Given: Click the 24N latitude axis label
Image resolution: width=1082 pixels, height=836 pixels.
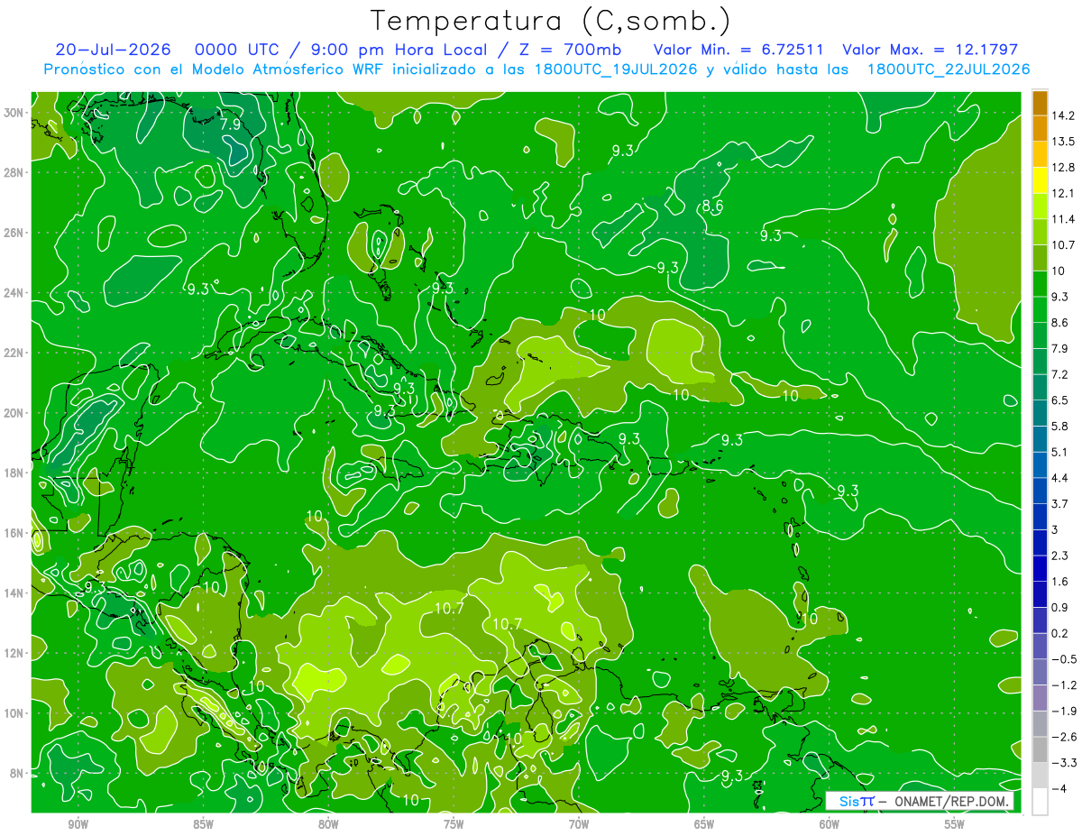Looking at the screenshot, I should [x=14, y=293].
